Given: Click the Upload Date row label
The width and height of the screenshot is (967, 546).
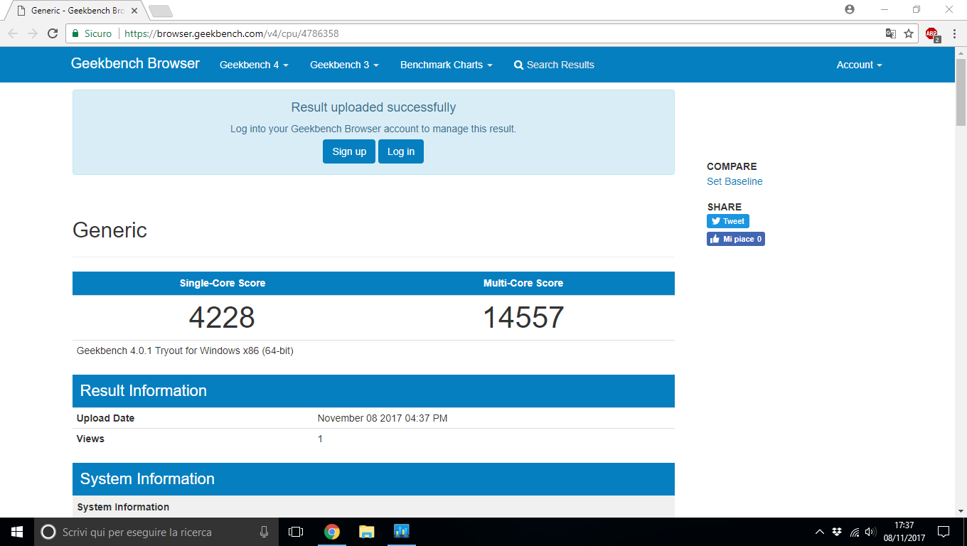Looking at the screenshot, I should (x=105, y=418).
